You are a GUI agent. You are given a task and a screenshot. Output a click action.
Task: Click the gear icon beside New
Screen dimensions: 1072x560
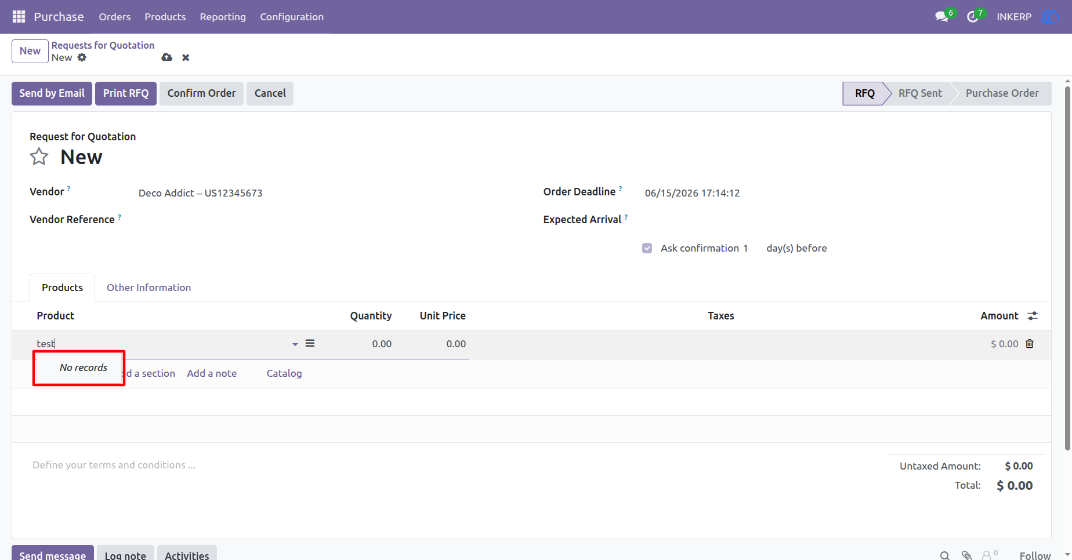82,57
